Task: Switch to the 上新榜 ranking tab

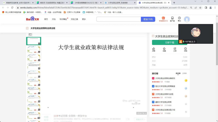Action: click(184, 73)
